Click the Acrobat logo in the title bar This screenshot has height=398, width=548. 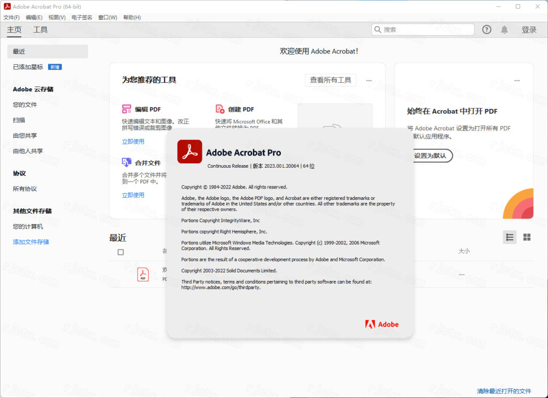point(7,6)
